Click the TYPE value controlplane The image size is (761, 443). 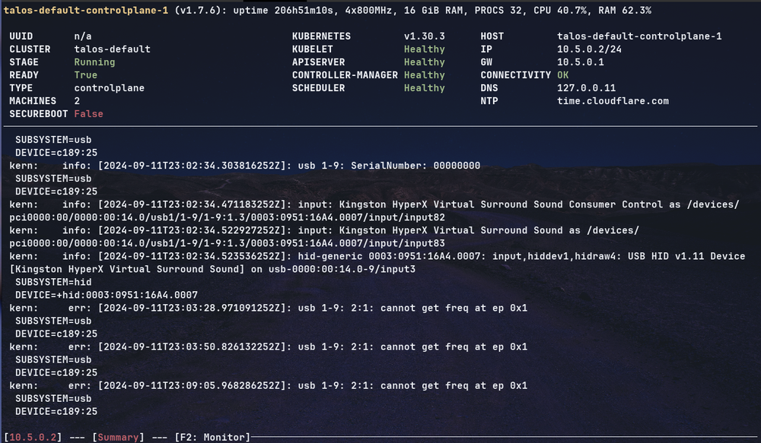coord(109,88)
